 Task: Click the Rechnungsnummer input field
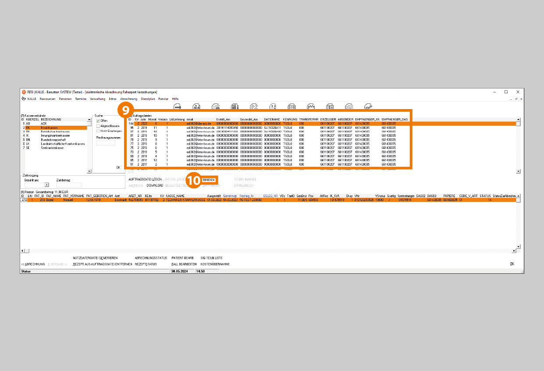(x=106, y=143)
